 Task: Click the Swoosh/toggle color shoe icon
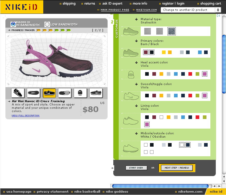[x=131, y=96]
